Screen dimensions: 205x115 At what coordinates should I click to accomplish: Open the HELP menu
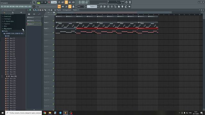[x=30, y=6]
